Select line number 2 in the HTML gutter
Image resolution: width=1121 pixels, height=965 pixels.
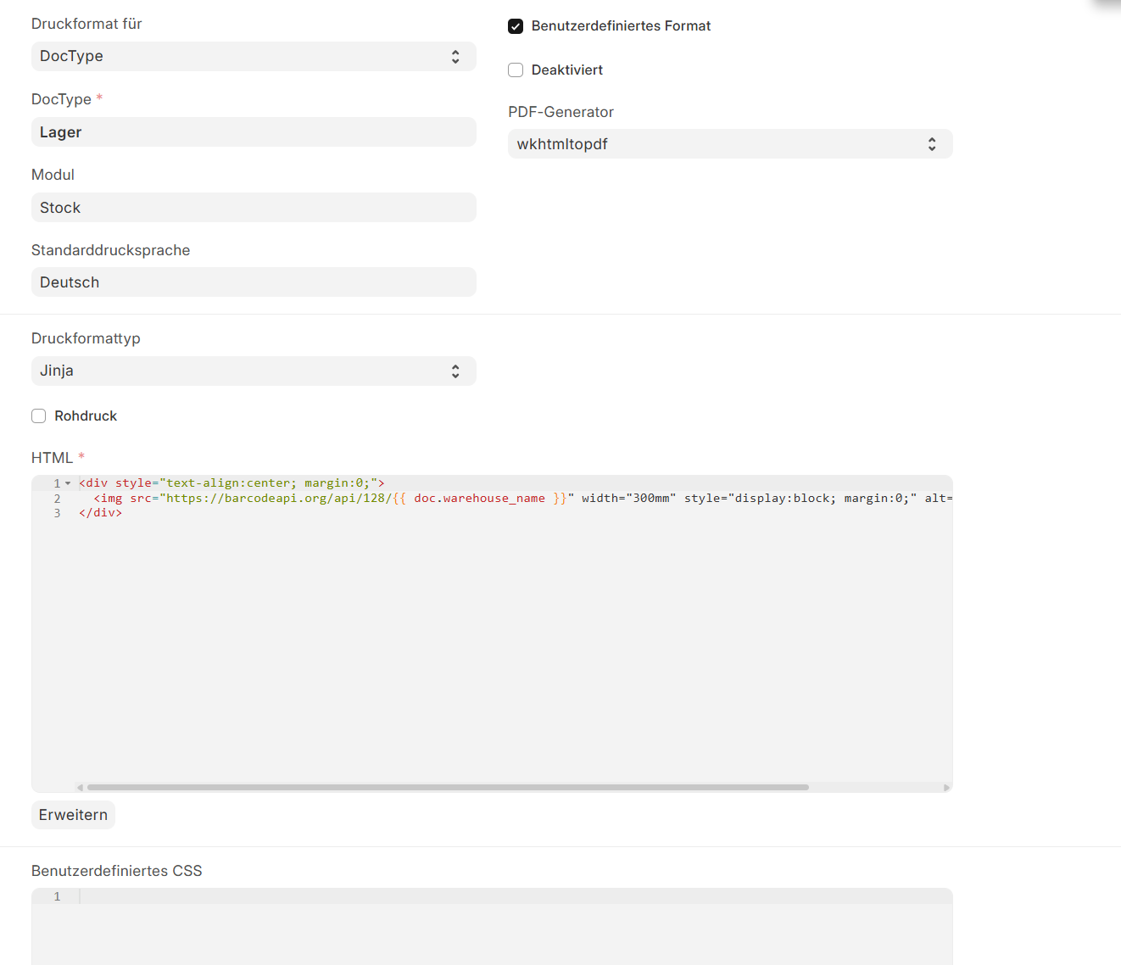[x=57, y=499]
